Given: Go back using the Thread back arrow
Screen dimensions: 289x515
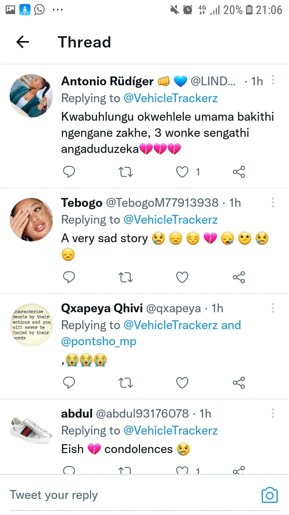Looking at the screenshot, I should point(22,42).
